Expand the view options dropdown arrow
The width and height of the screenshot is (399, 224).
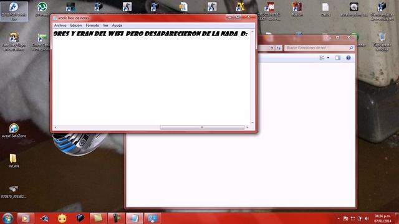pyautogui.click(x=328, y=58)
